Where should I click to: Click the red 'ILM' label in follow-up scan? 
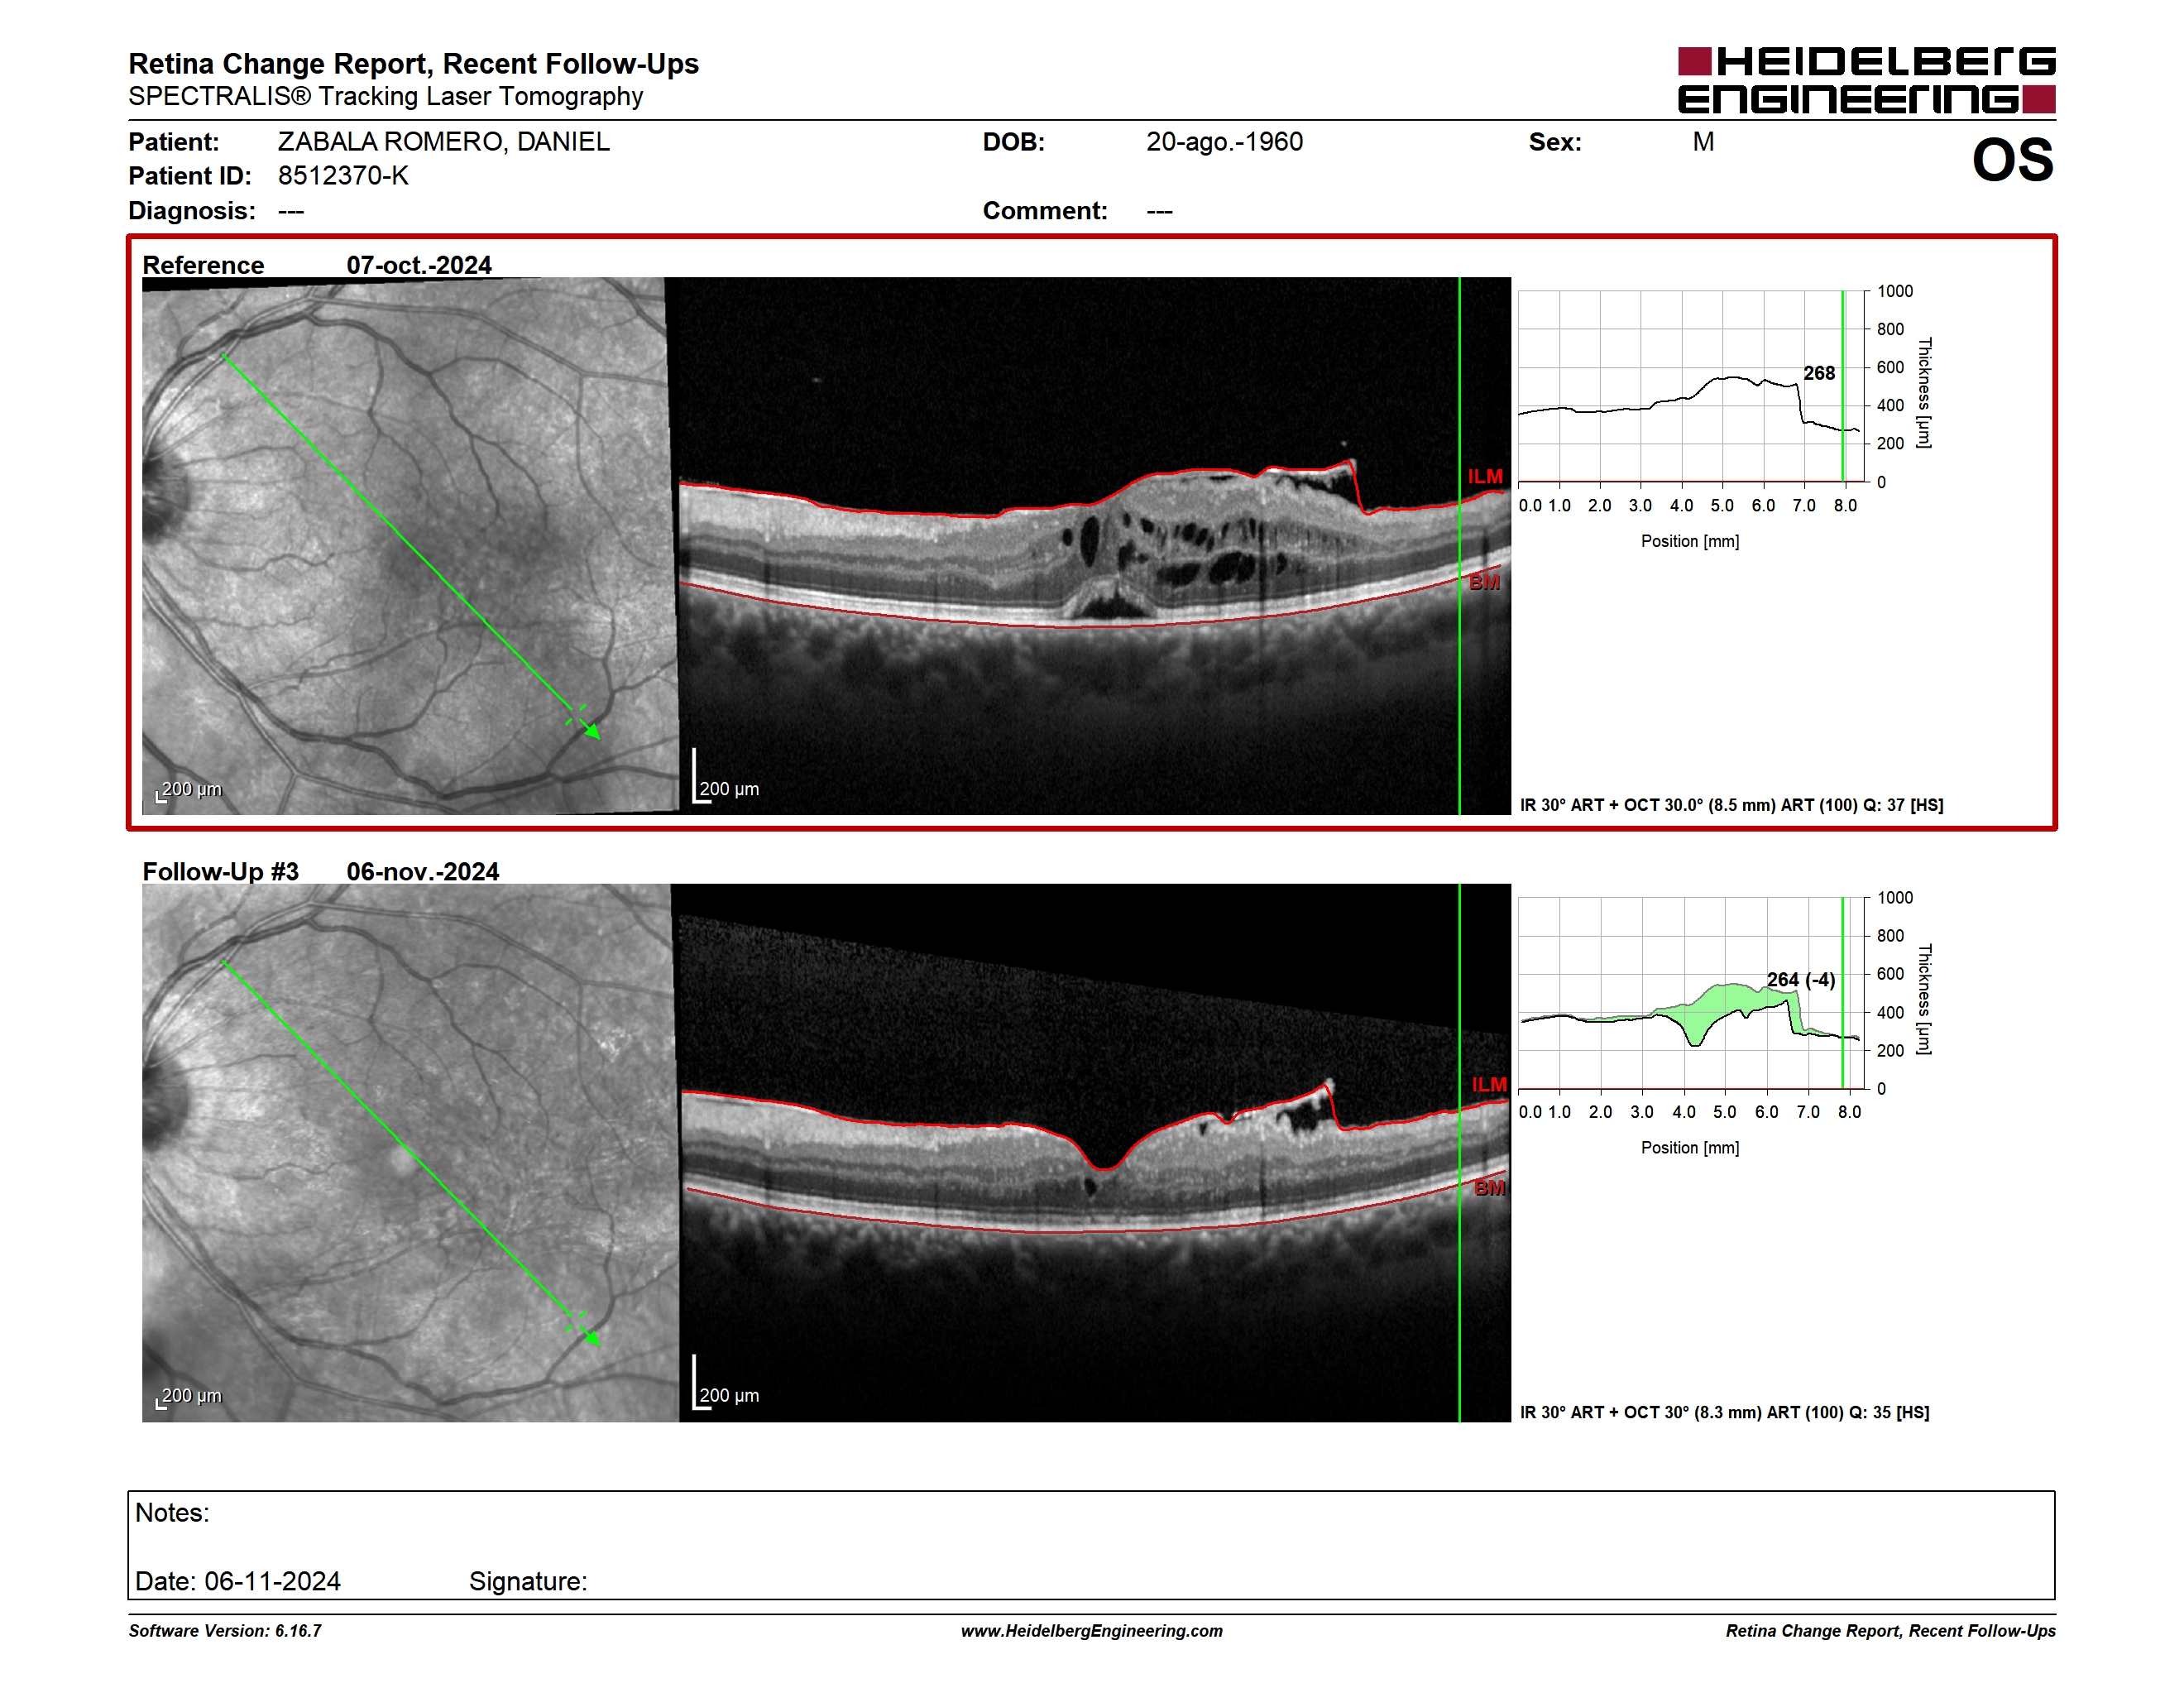click(x=1489, y=1085)
